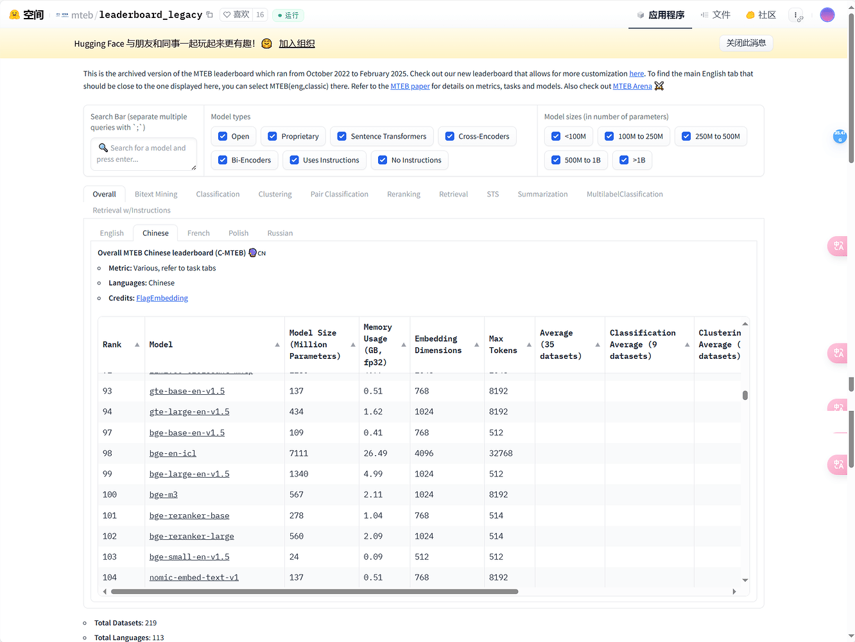855x642 pixels.
Task: Open the three-dot more options menu
Action: tap(796, 15)
